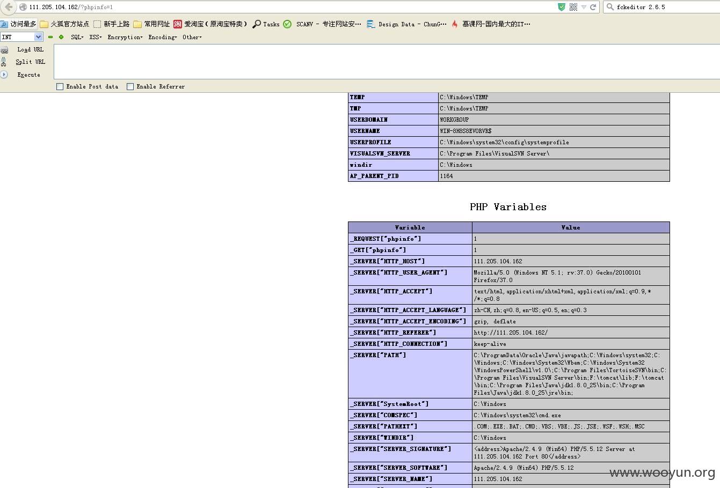This screenshot has height=488, width=720.
Task: Open the 火狐官方站点 bookmark folder
Action: tap(64, 24)
